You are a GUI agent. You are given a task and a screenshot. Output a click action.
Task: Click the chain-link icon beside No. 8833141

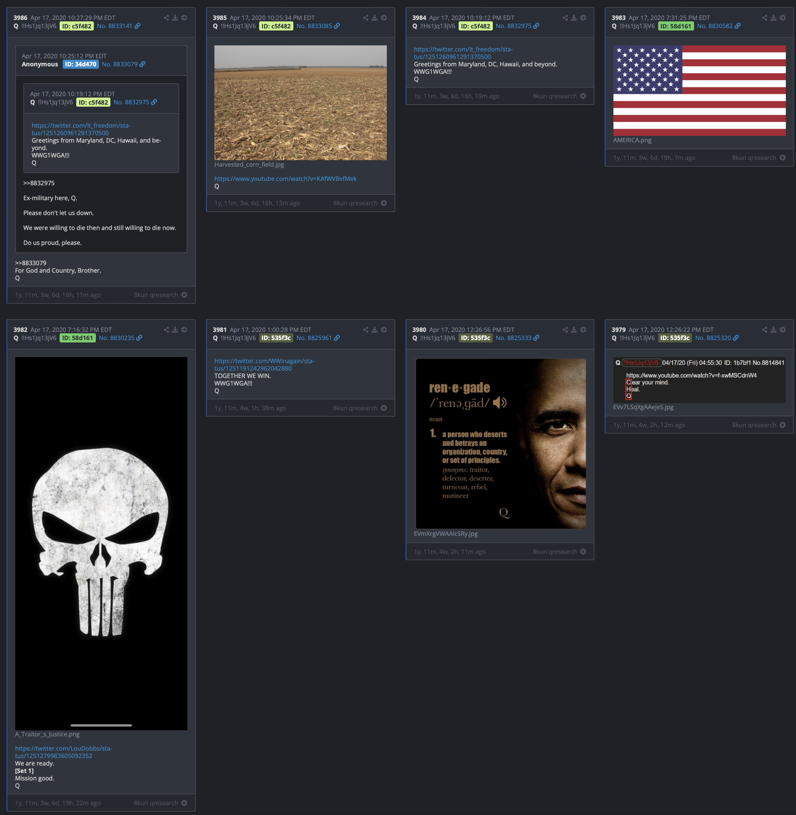pyautogui.click(x=137, y=26)
